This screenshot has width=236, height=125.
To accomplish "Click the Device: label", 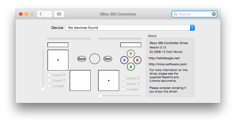I will coord(58,28).
